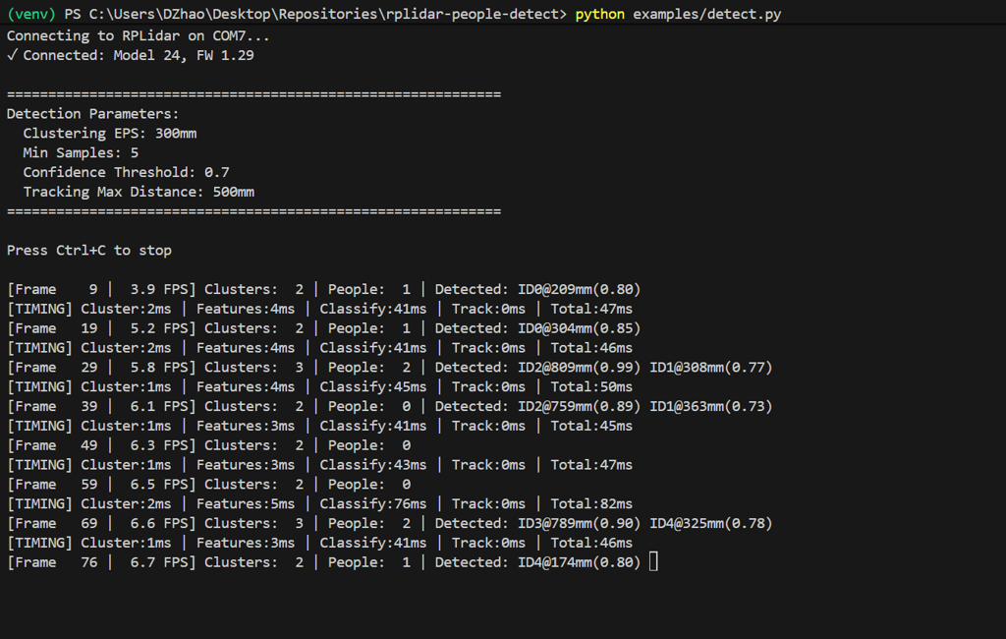The height and width of the screenshot is (639, 1006).
Task: Click the (venv) prefix in prompt
Action: (x=29, y=15)
